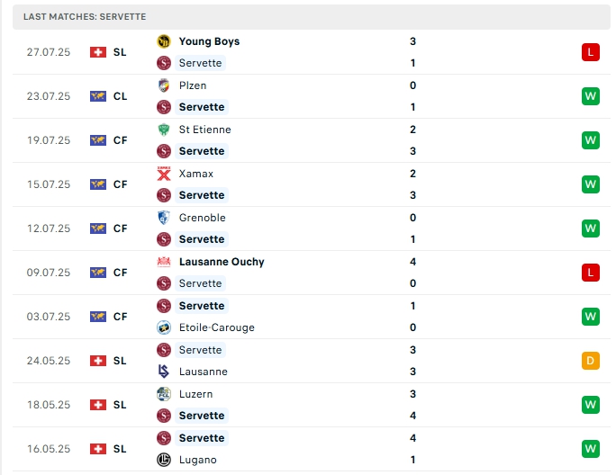Click the Swiss flag on 27.07.25 row
This screenshot has height=475, width=616.
click(98, 52)
